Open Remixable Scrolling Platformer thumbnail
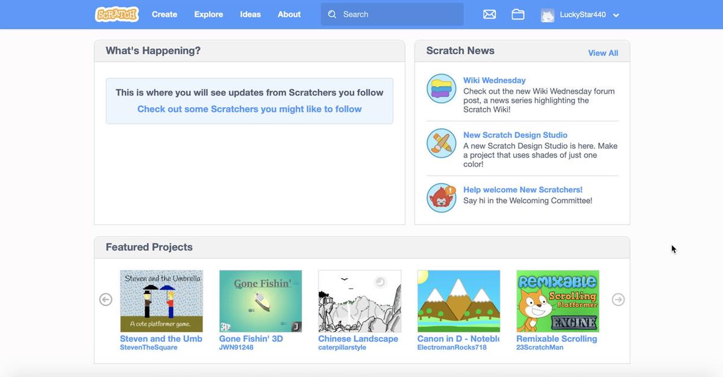Viewport: 723px width, 377px height. pos(558,301)
